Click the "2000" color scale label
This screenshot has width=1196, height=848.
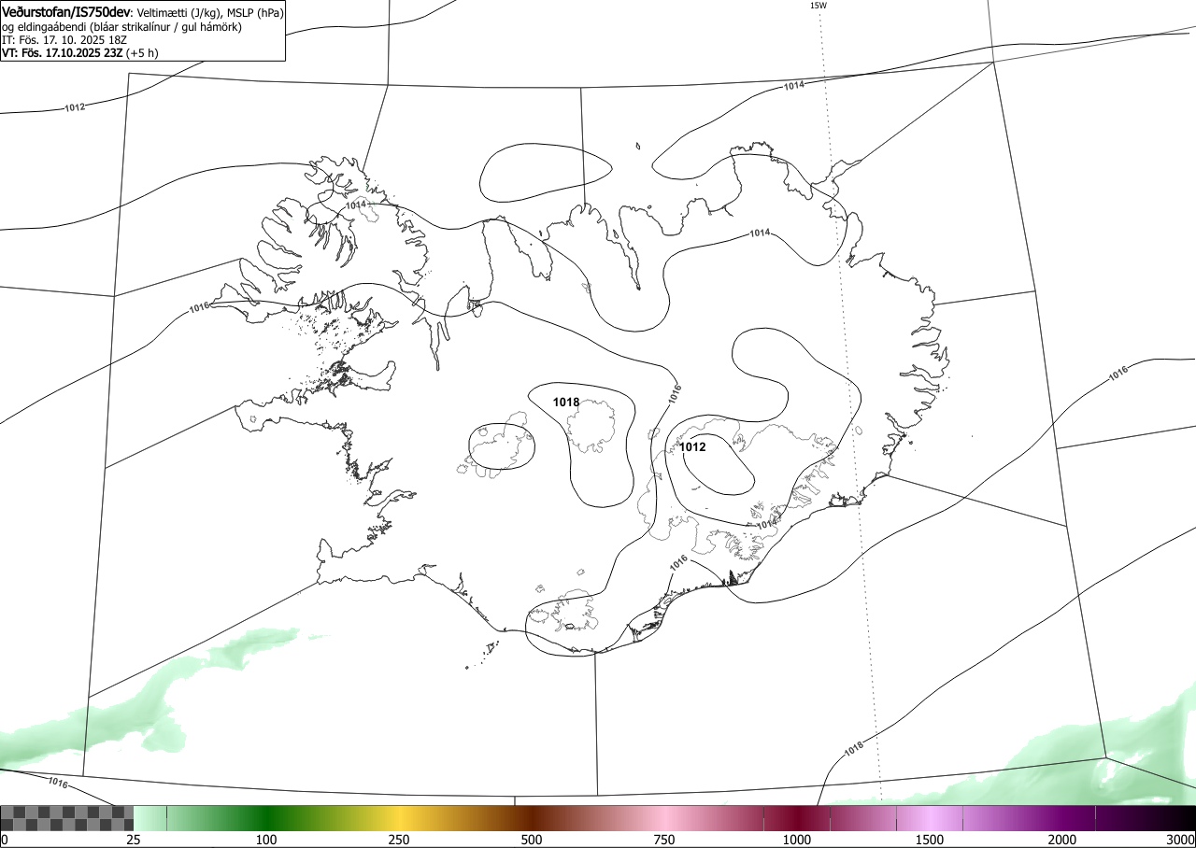click(x=1062, y=840)
